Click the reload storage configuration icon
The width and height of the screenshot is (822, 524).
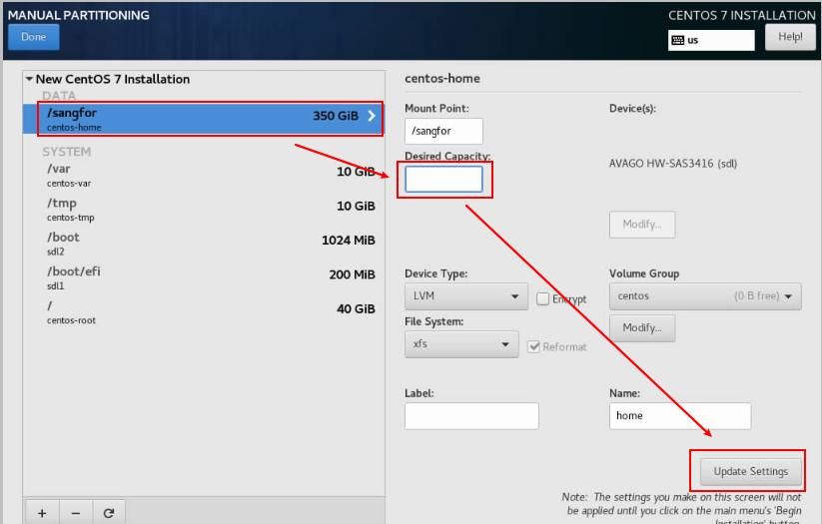click(x=108, y=513)
